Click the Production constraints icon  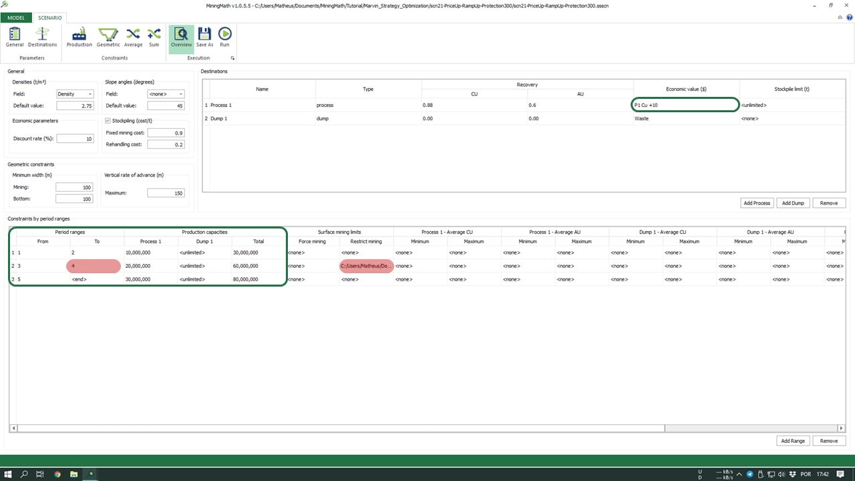(79, 37)
